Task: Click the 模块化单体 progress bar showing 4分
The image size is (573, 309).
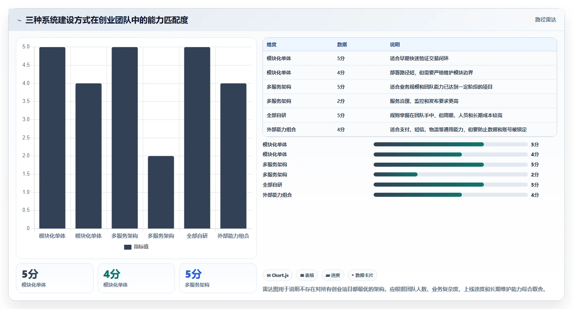Action: coord(451,154)
